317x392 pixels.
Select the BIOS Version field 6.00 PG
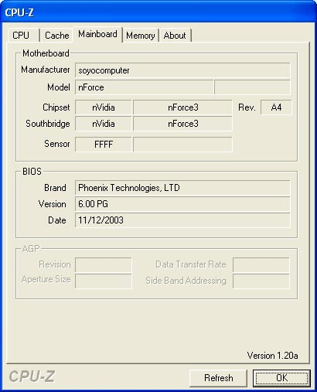[x=182, y=204]
